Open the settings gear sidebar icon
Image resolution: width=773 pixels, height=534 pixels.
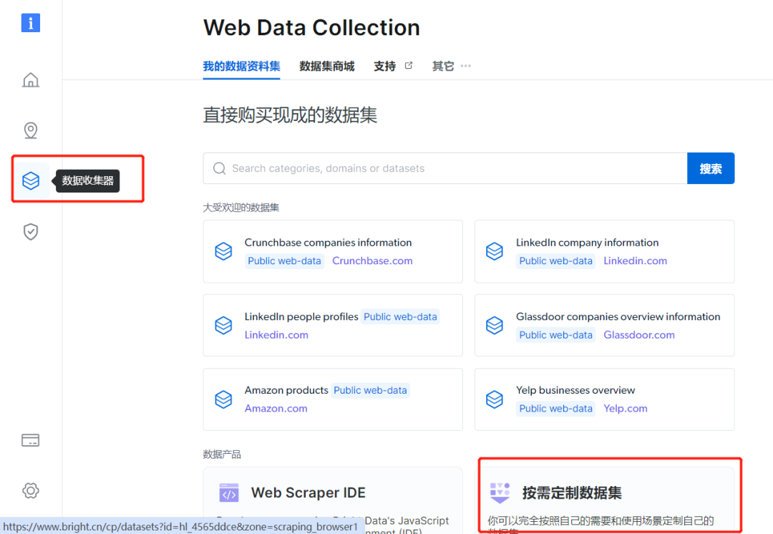pos(31,490)
